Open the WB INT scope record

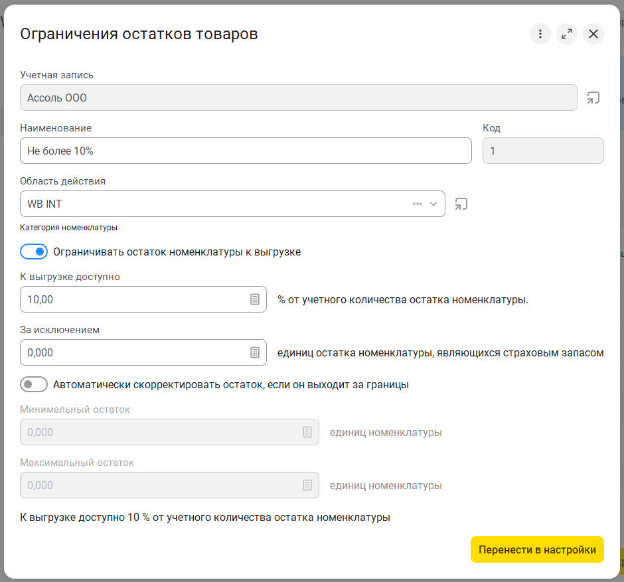tap(461, 204)
